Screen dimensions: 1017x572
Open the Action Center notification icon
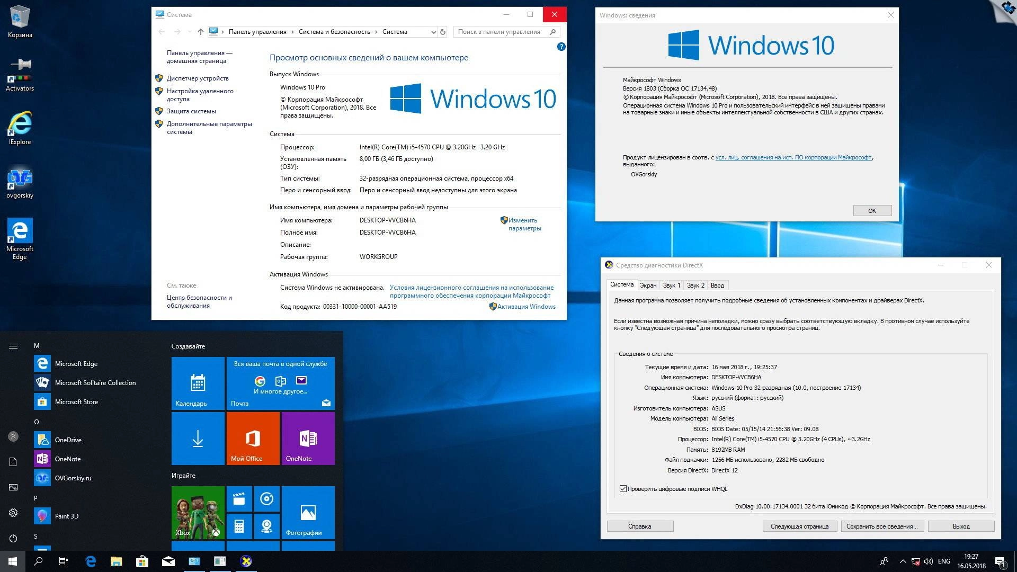pyautogui.click(x=1000, y=561)
